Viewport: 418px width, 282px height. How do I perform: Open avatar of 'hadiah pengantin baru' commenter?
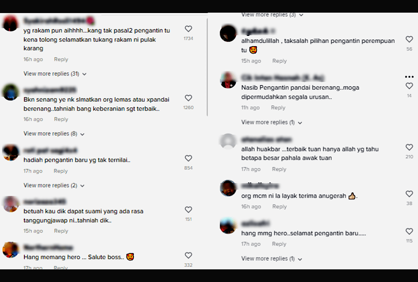[x=11, y=153]
